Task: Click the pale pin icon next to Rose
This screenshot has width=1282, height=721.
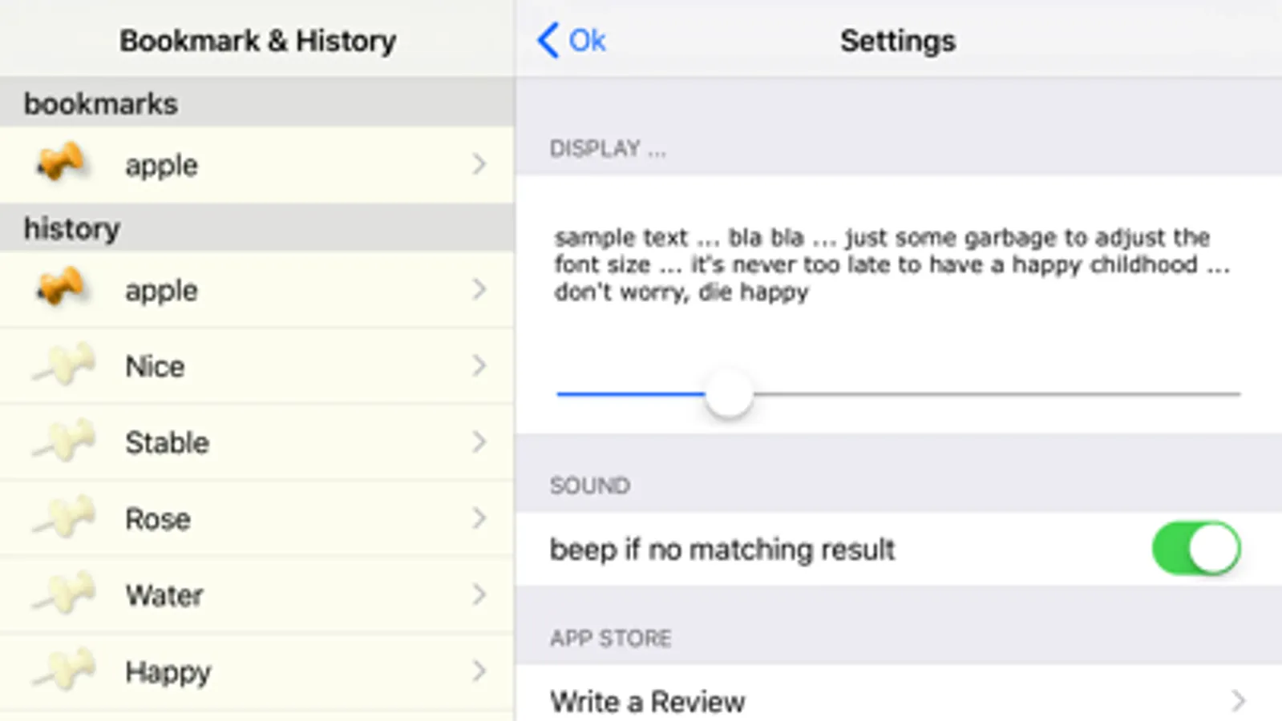Action: 64,518
